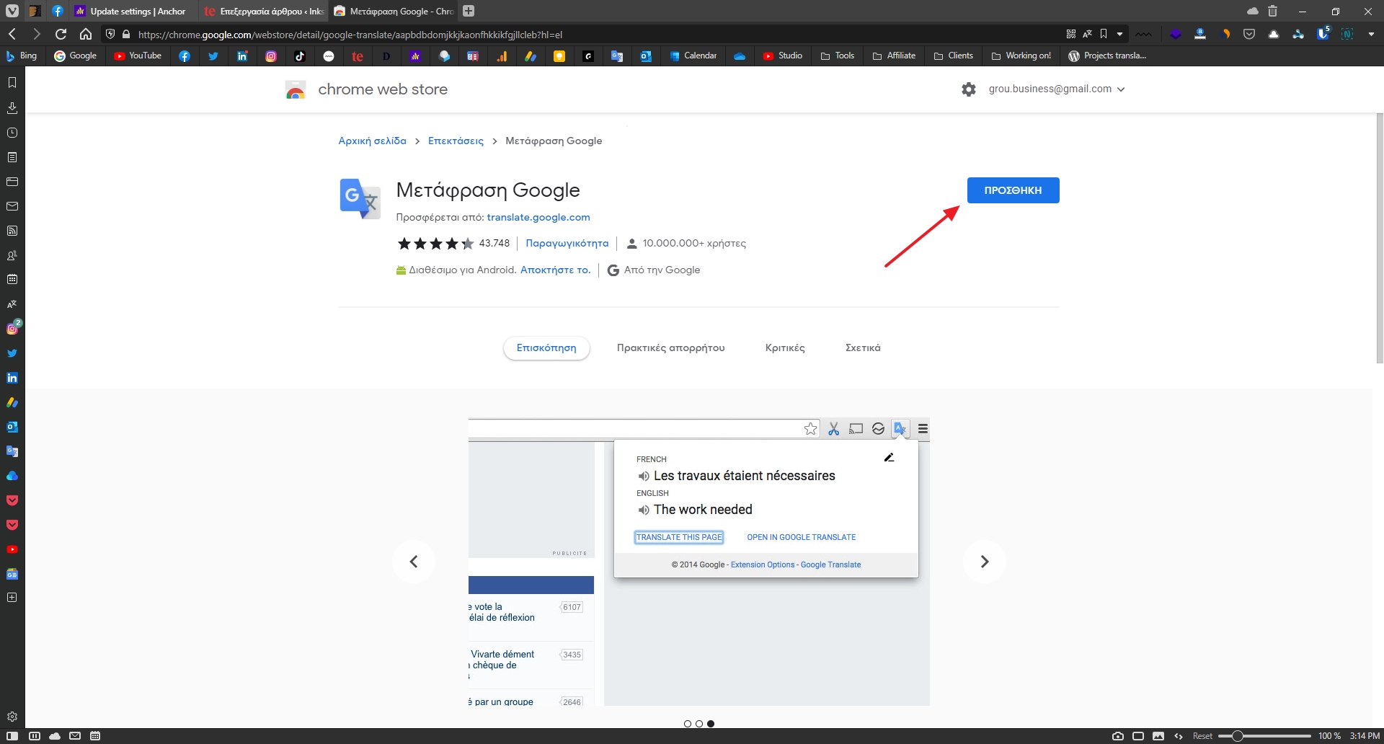The width and height of the screenshot is (1384, 744).
Task: Open the bookmark dropdown arrow in the address bar
Action: click(x=1119, y=34)
